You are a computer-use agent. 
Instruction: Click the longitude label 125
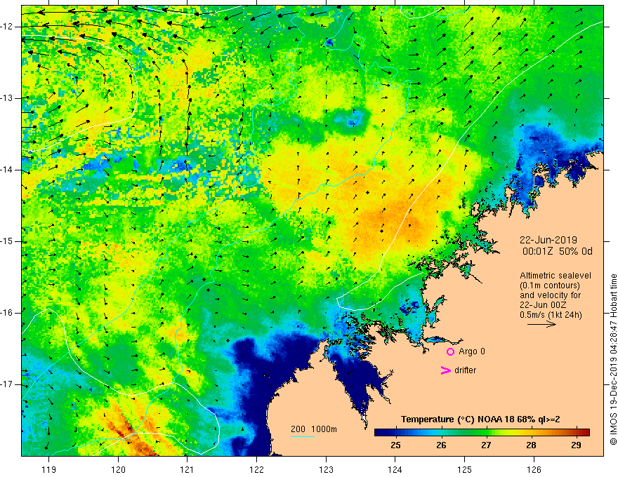pos(465,469)
